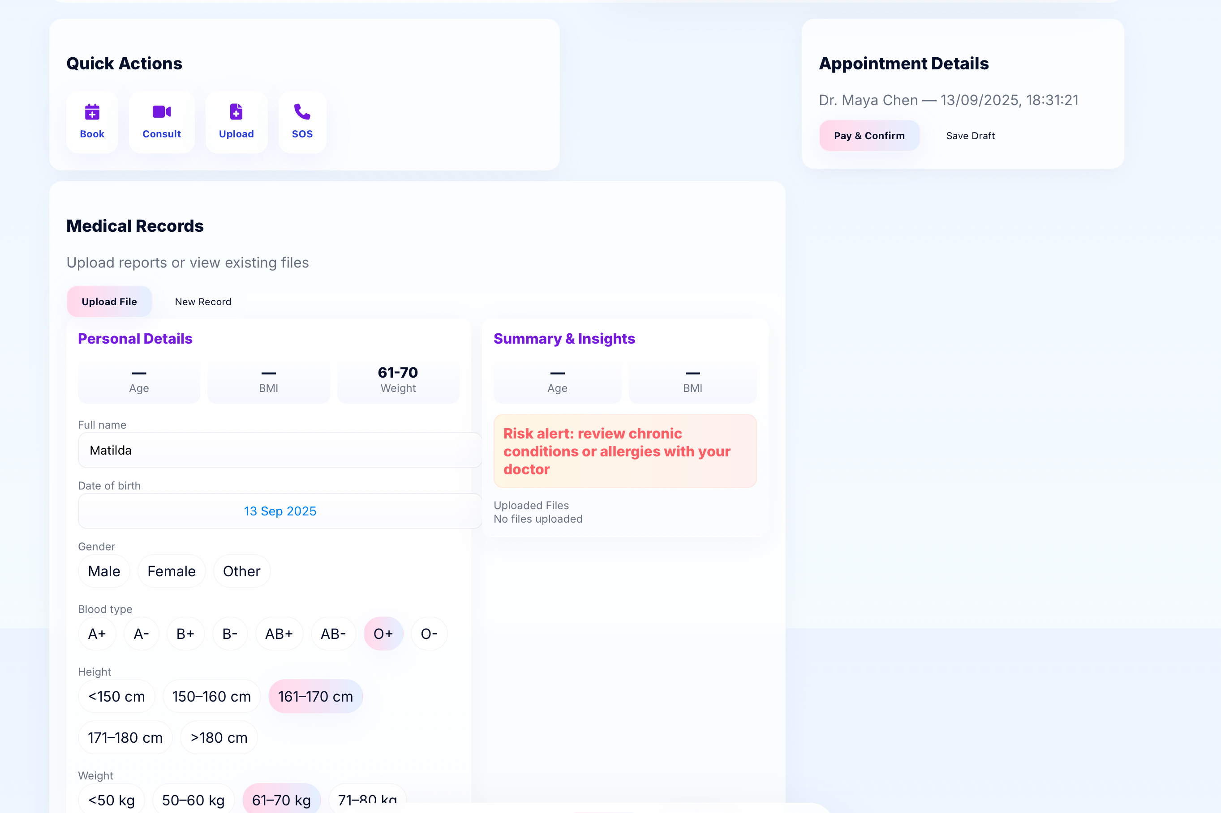This screenshot has height=813, width=1221.
Task: Choose the >180 cm height option
Action: 219,737
